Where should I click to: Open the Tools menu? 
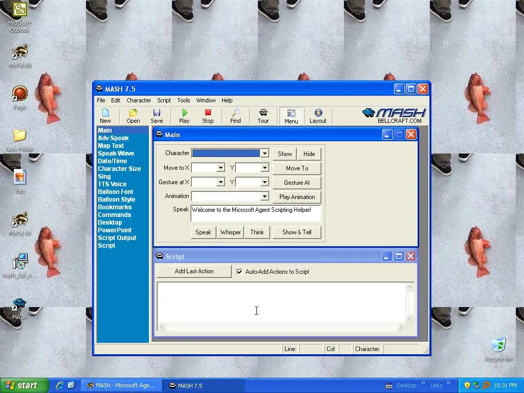click(x=184, y=100)
